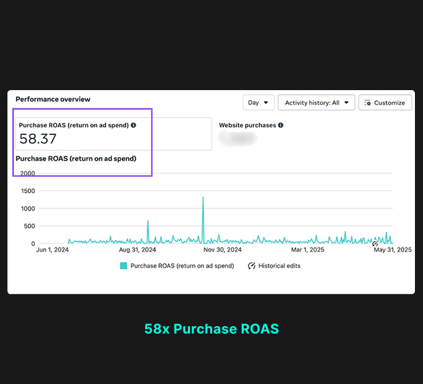This screenshot has width=423, height=384.
Task: Click the arrow on the Day dropdown
Action: [x=267, y=103]
